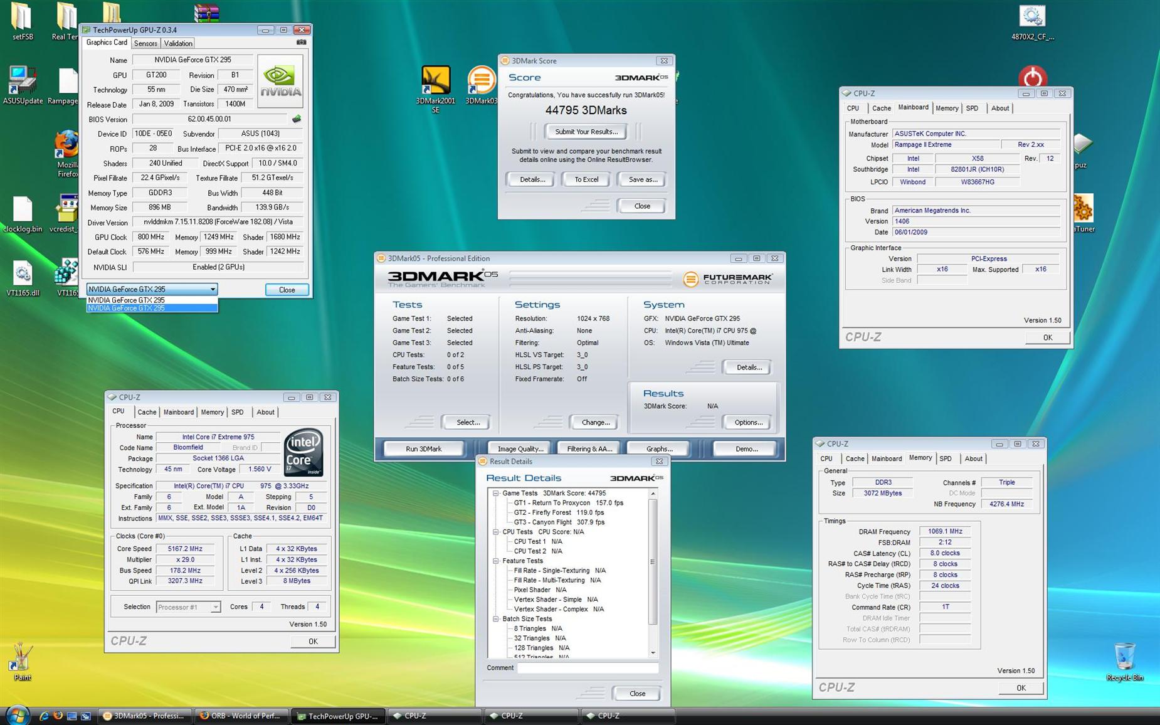Open GPU selection dropdown in GPU-Z
The image size is (1160, 725).
click(x=213, y=289)
